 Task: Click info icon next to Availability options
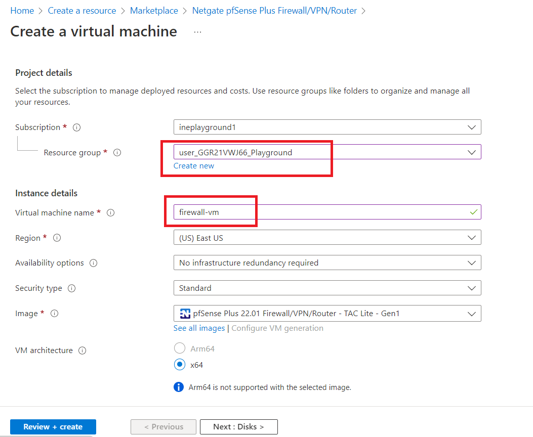pyautogui.click(x=94, y=263)
